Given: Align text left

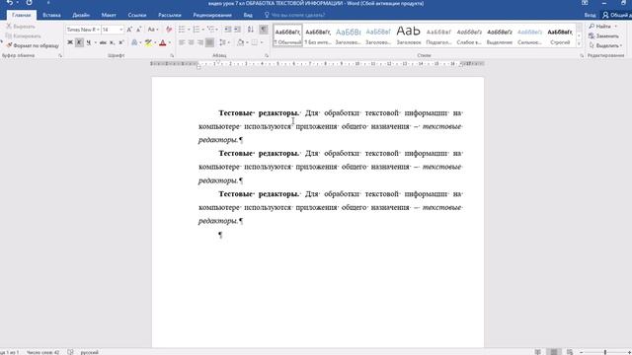Looking at the screenshot, I should (x=182, y=42).
